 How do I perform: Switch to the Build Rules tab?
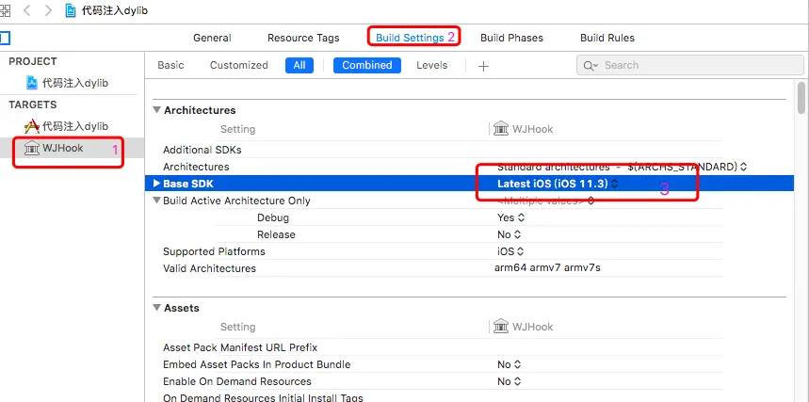tap(607, 38)
